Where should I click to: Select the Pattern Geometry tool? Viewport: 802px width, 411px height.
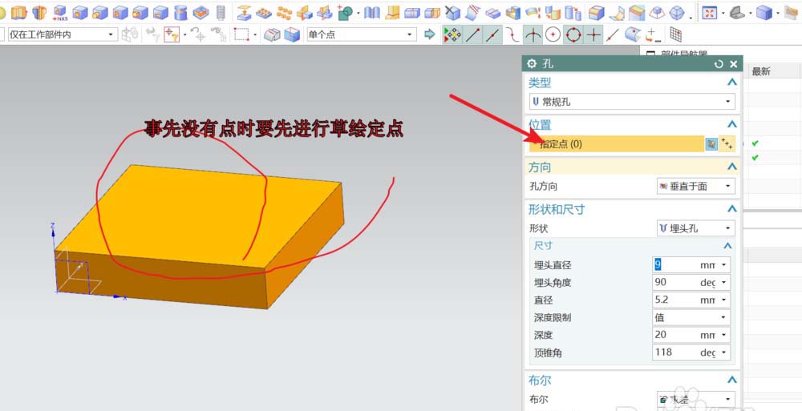pos(285,12)
